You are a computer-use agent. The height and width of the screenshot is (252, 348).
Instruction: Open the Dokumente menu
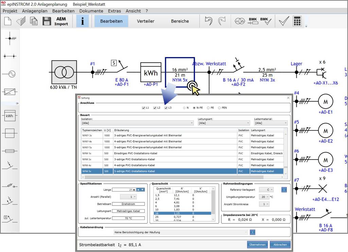(x=91, y=11)
